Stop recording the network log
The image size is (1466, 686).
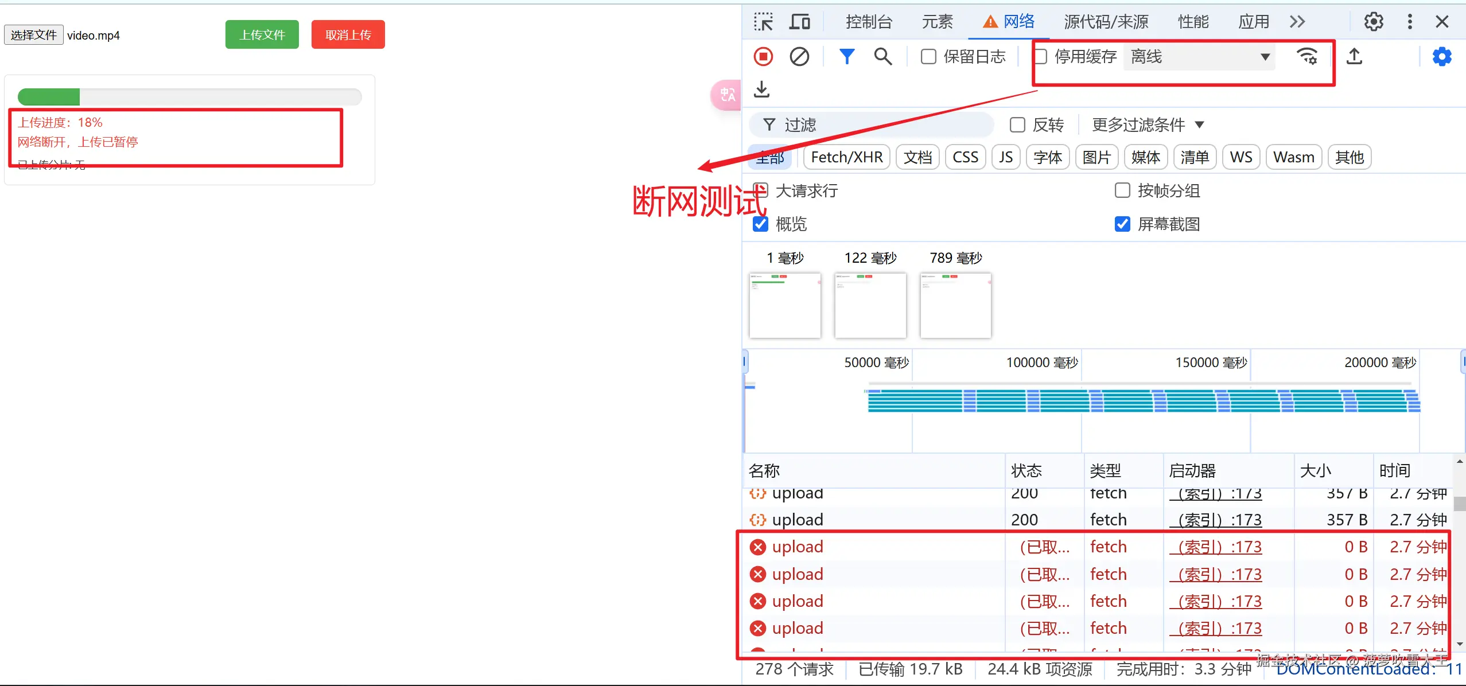(763, 56)
